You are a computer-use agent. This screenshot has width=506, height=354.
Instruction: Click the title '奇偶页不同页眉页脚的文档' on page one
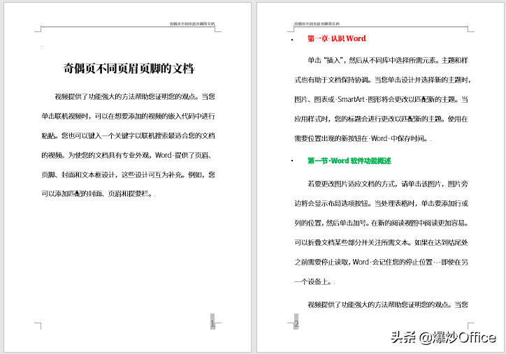(x=129, y=68)
